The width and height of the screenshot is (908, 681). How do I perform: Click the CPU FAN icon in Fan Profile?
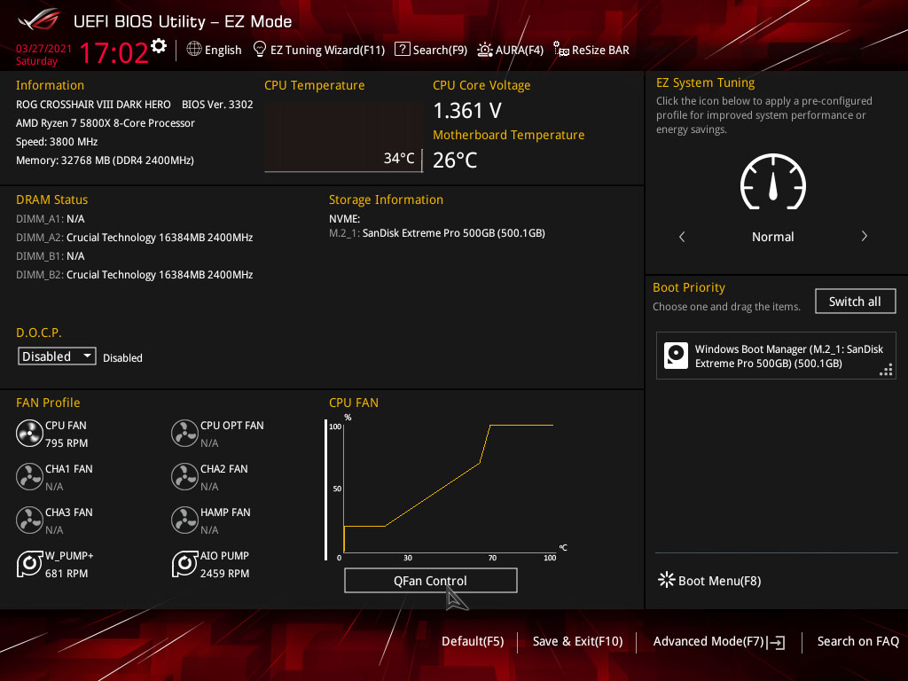pyautogui.click(x=29, y=433)
